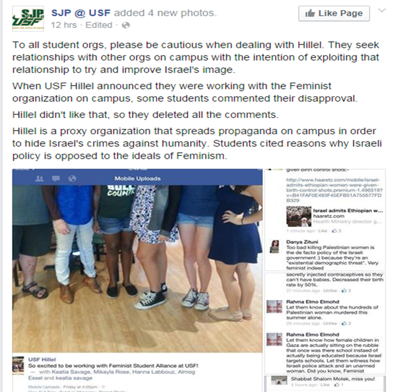Image resolution: width=394 pixels, height=392 pixels.
Task: Expand the post options chevron
Action: coord(382,11)
